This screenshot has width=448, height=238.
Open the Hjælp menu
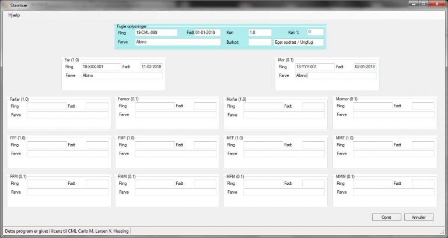click(x=14, y=15)
